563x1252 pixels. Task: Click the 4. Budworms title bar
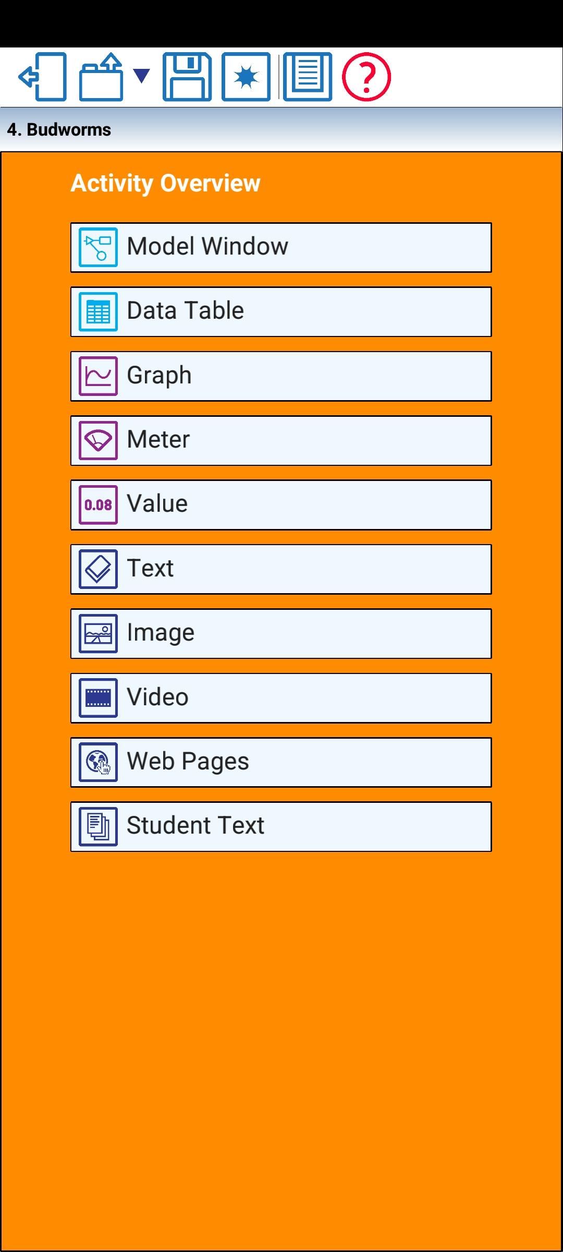[x=281, y=129]
